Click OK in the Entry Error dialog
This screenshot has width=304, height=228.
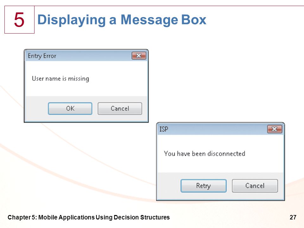(70, 108)
